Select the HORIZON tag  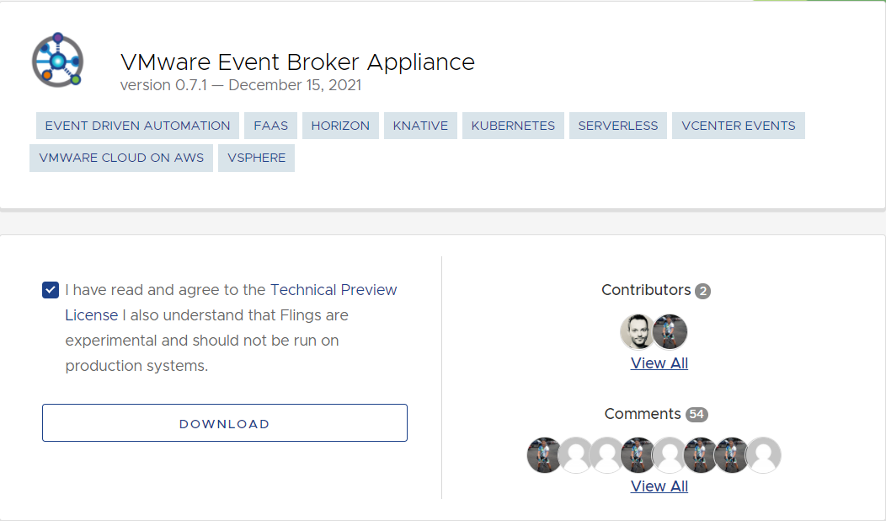point(340,126)
